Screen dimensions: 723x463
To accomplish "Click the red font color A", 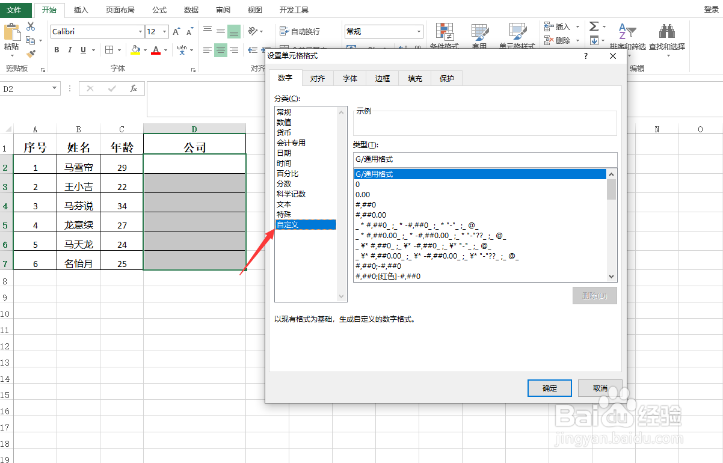I will [156, 50].
